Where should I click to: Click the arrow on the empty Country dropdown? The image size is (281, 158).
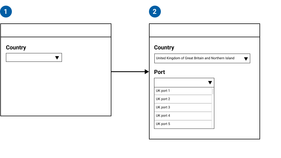point(57,58)
